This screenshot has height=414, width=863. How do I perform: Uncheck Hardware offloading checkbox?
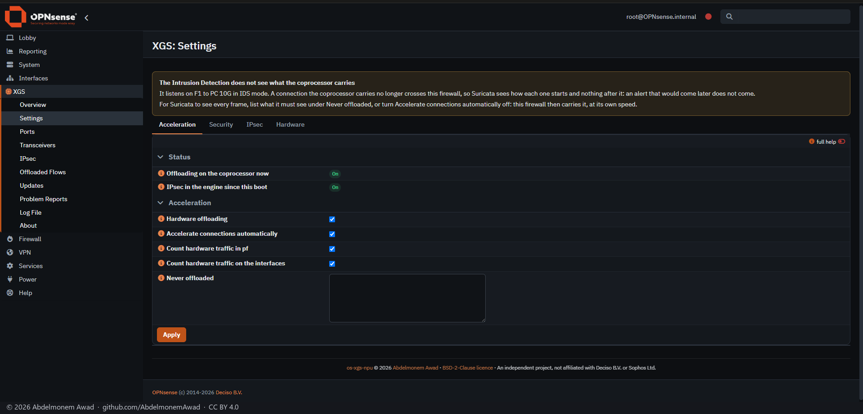(332, 219)
